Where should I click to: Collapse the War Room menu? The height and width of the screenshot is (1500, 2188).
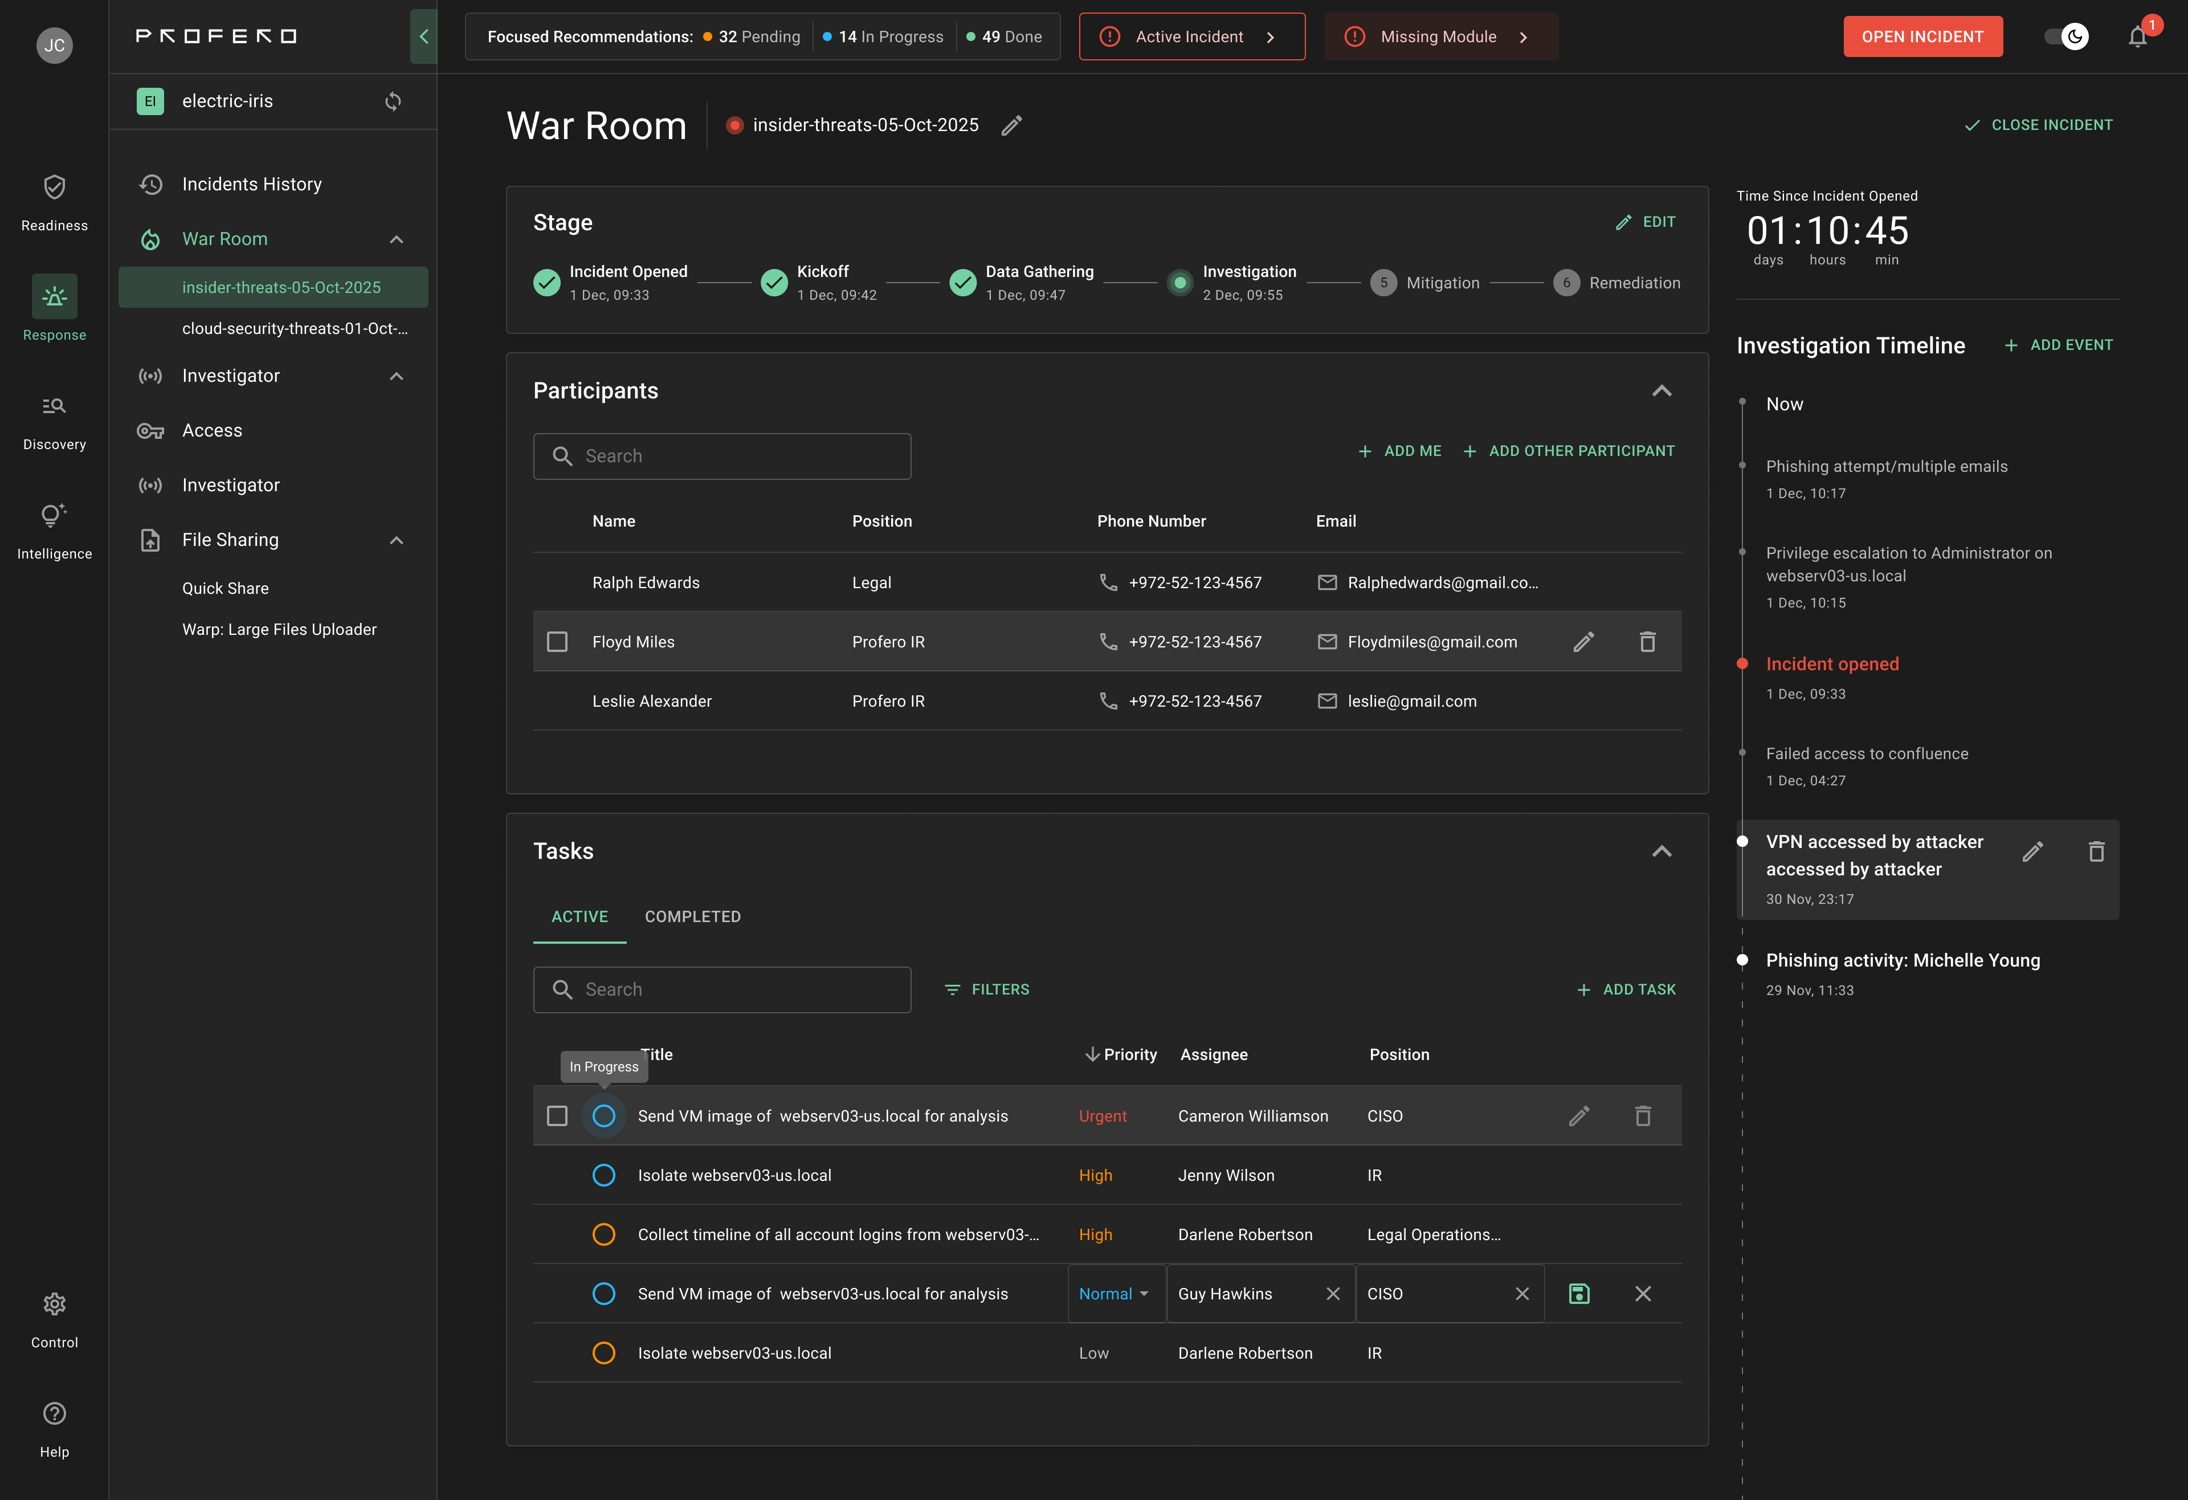click(x=397, y=239)
